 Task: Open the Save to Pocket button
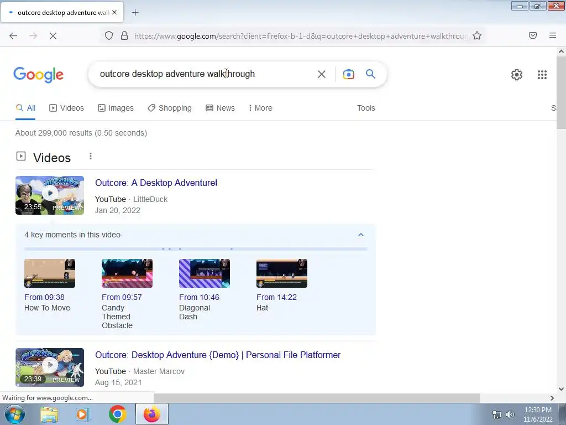click(x=533, y=35)
